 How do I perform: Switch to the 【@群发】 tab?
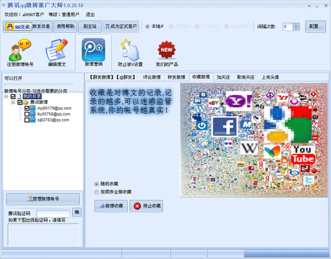point(126,77)
